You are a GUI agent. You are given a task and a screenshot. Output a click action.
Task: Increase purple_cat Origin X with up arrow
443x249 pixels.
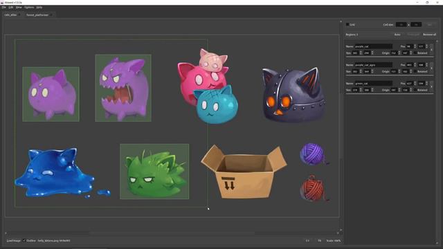click(x=399, y=52)
